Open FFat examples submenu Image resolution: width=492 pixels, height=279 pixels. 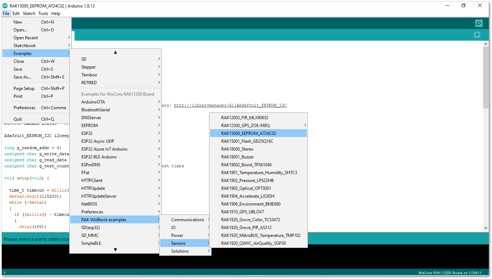tap(116, 173)
